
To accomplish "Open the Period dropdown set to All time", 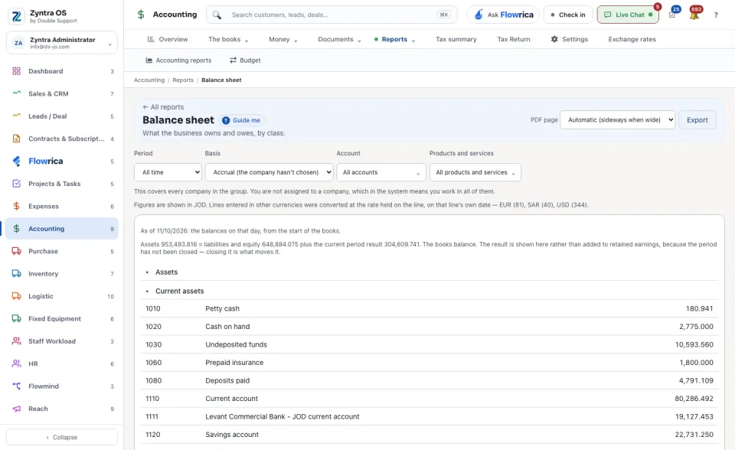I will tap(168, 172).
